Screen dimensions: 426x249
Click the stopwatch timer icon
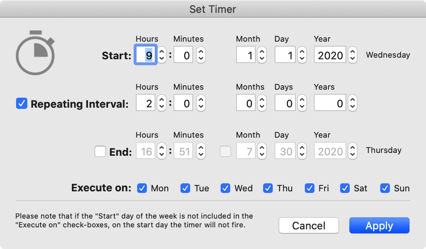[35, 52]
